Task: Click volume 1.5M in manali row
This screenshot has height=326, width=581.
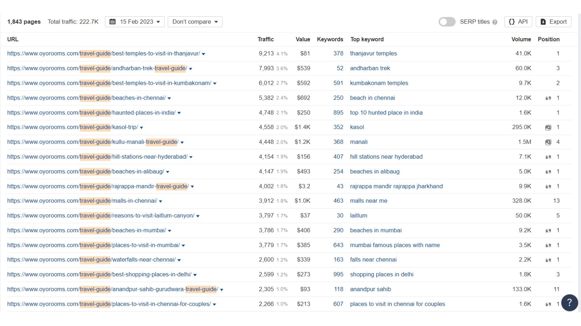Action: click(524, 142)
